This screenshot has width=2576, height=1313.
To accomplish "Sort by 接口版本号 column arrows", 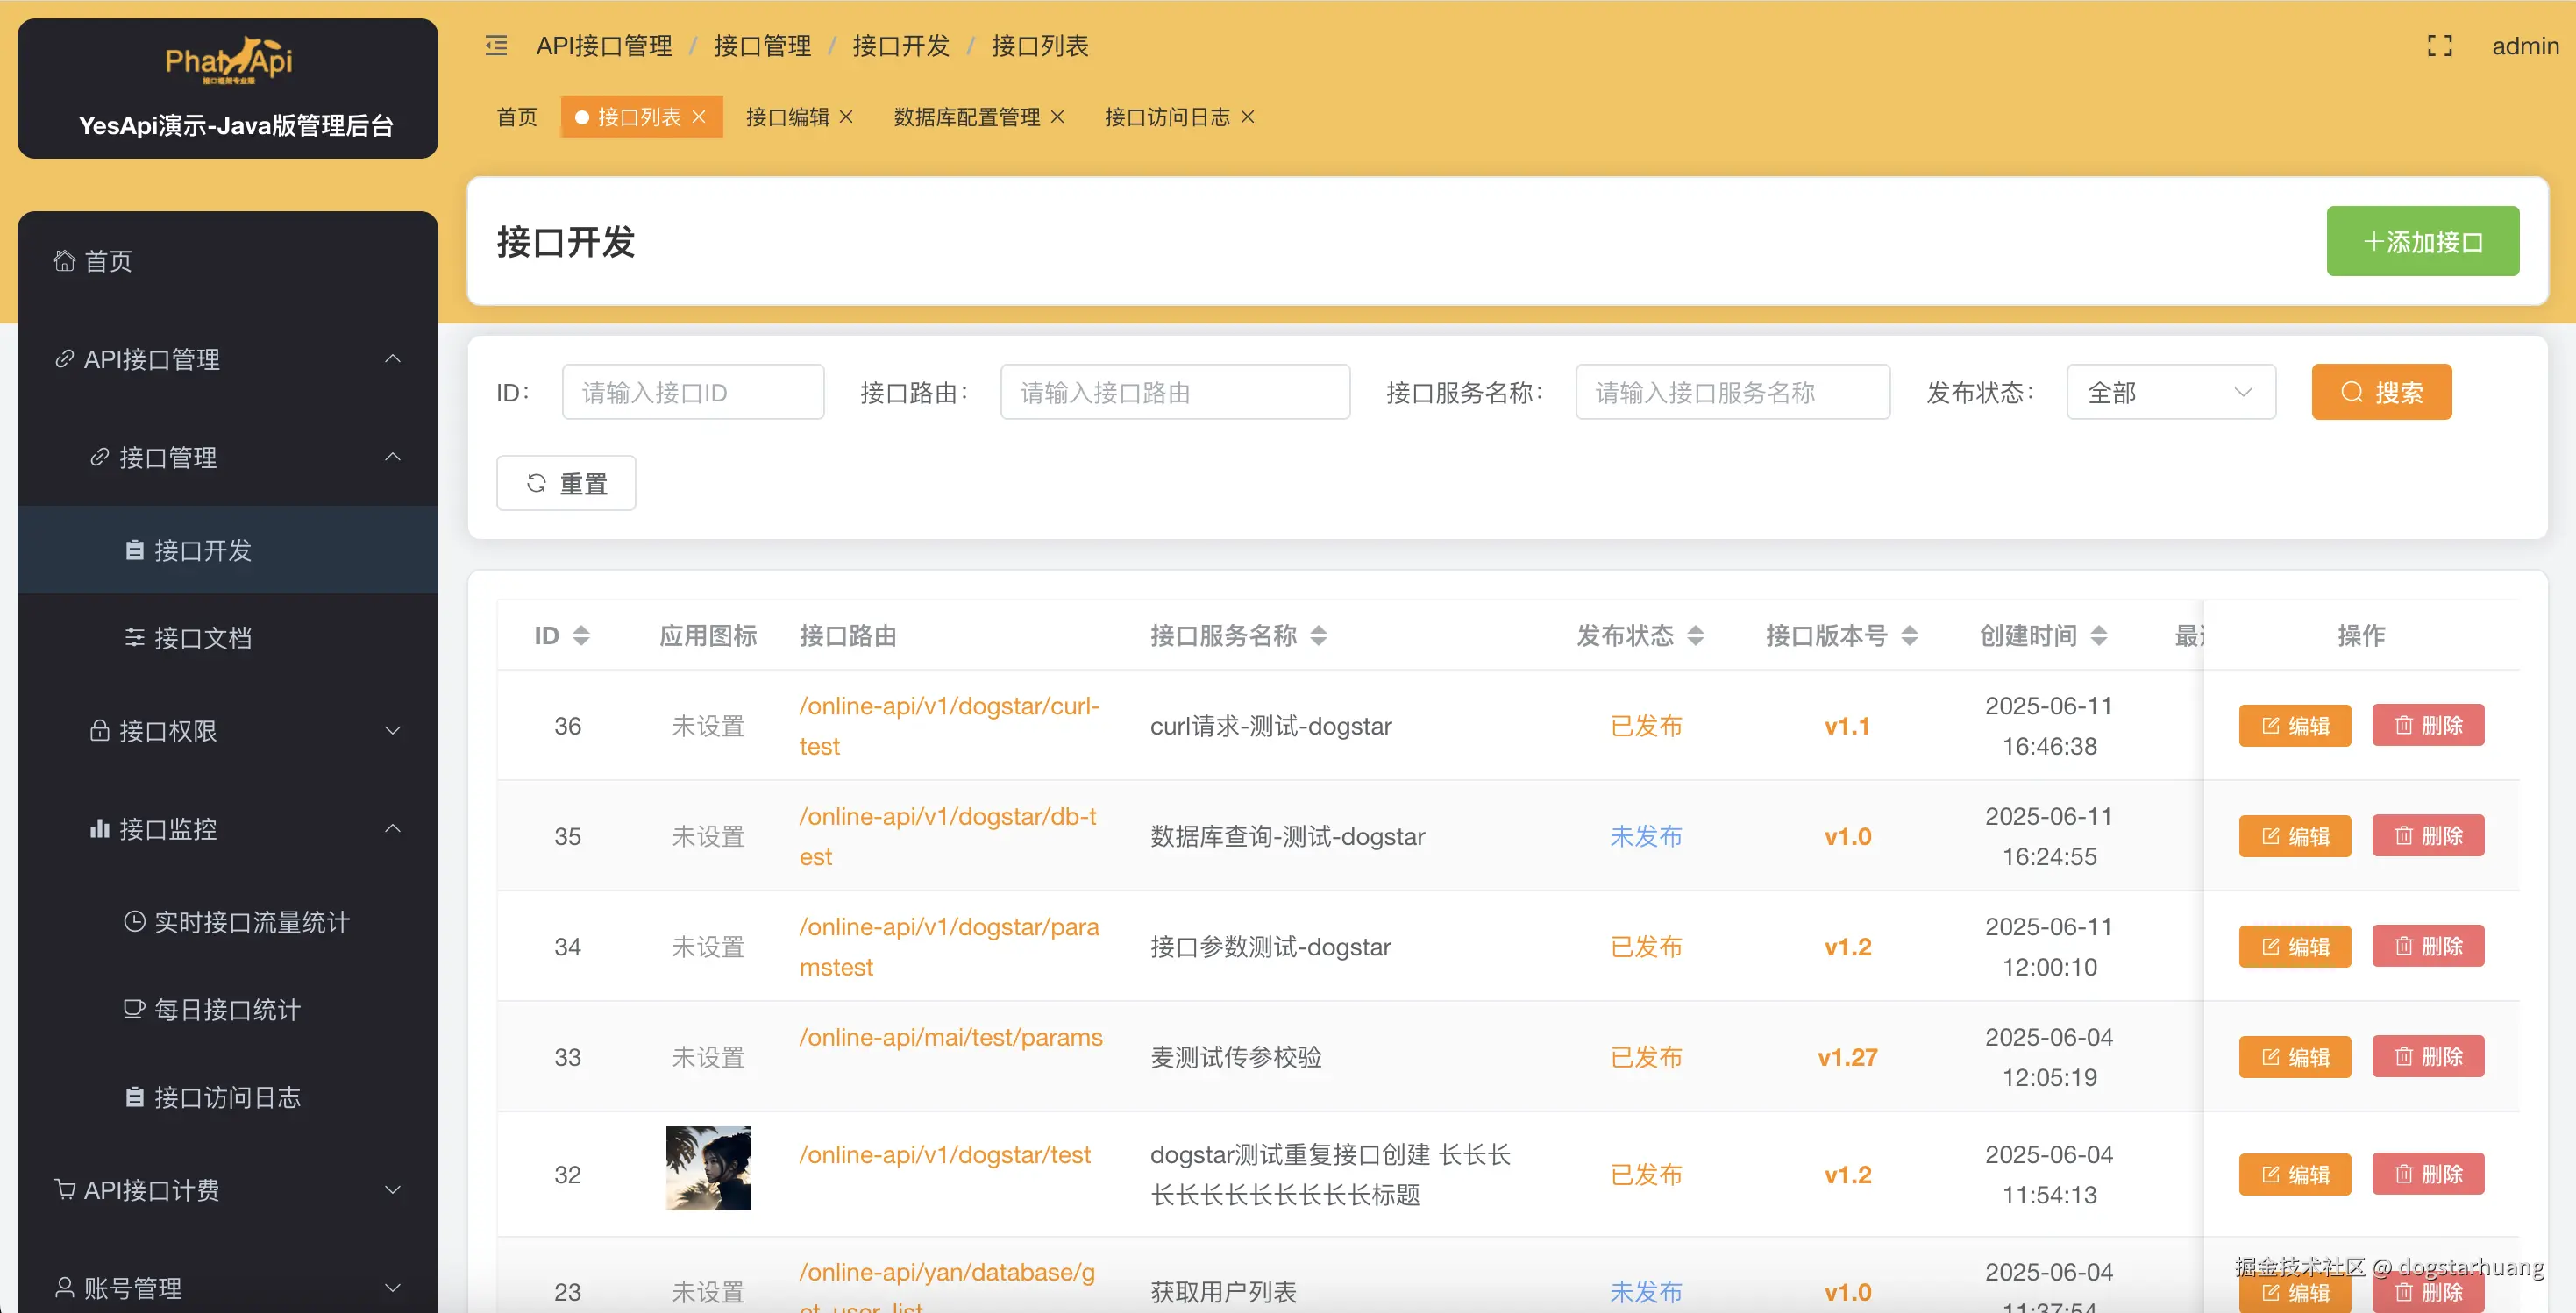I will [1909, 636].
